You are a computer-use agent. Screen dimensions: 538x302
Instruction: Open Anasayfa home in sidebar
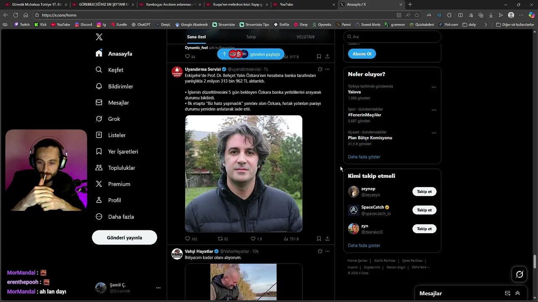coord(114,54)
